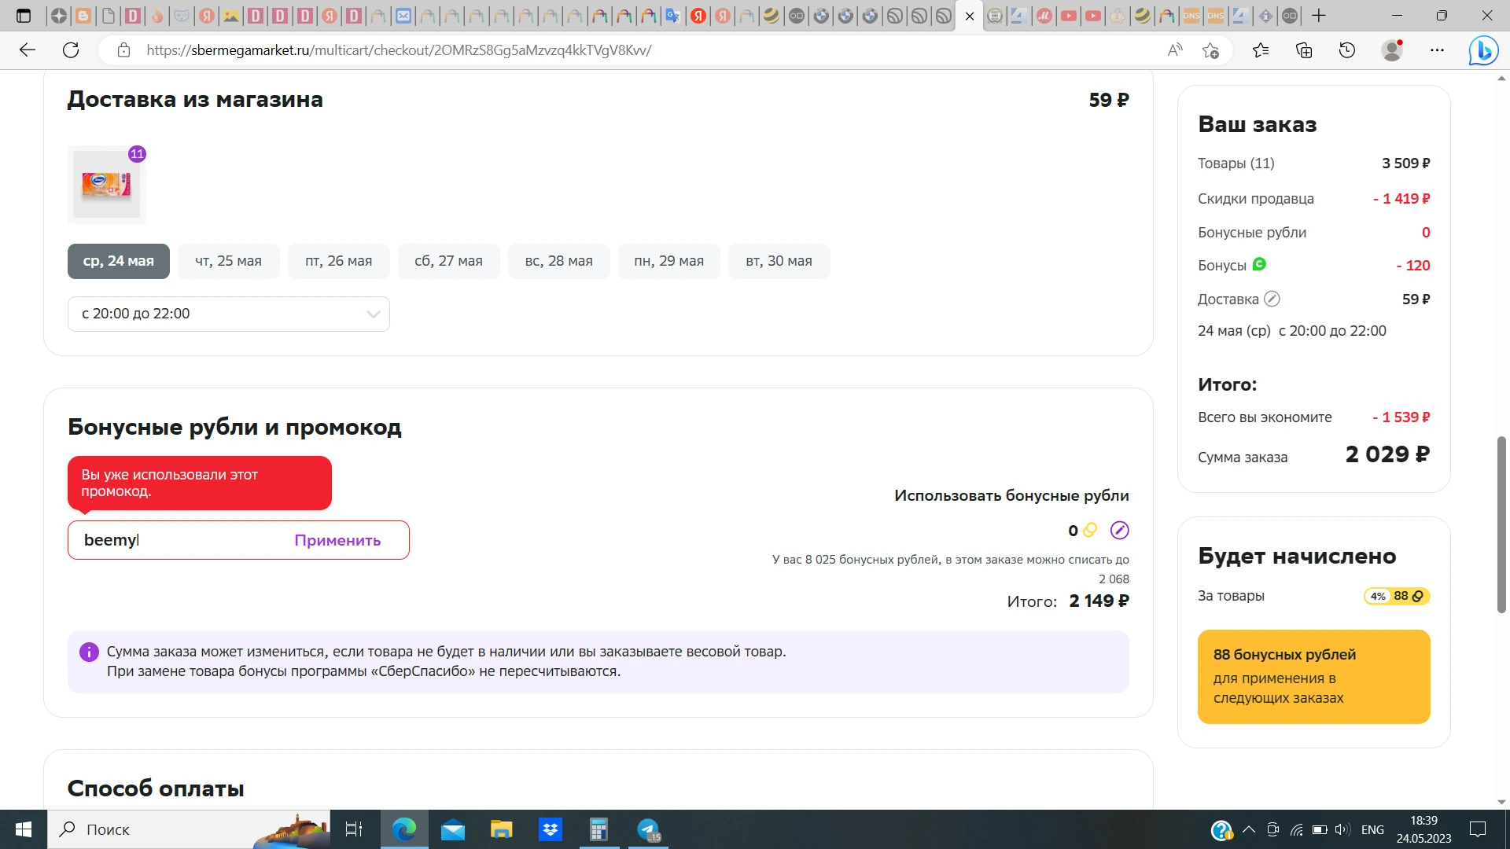
Task: Open the taskbar clock and calendar
Action: tap(1423, 829)
